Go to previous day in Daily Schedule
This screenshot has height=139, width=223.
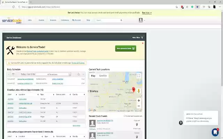tap(9, 74)
